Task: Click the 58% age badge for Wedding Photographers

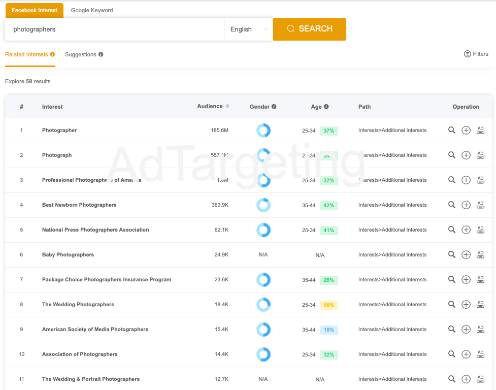Action: point(328,305)
